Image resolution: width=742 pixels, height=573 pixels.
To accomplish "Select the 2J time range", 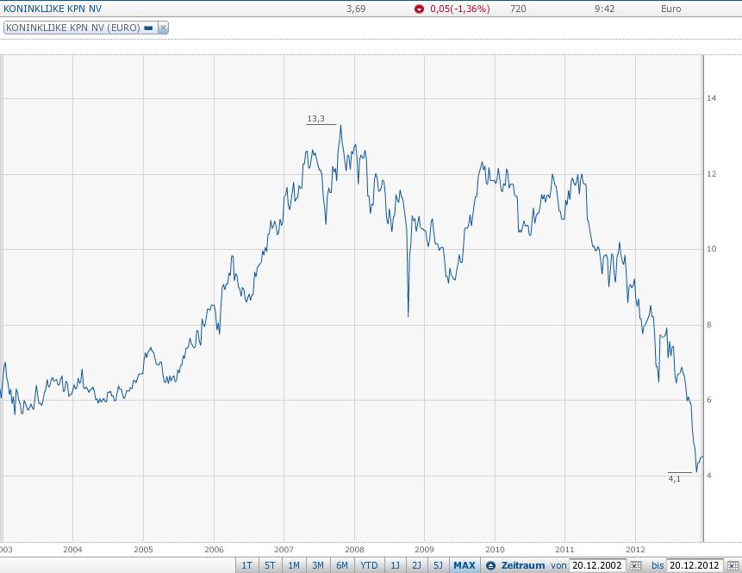I will [x=417, y=565].
